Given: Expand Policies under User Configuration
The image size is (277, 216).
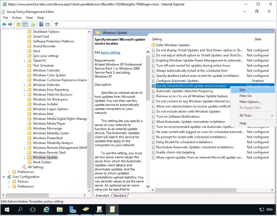Looking at the screenshot, I should click(9, 182).
